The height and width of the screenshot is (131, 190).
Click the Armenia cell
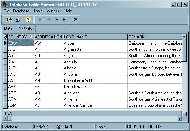click(x=95, y=99)
